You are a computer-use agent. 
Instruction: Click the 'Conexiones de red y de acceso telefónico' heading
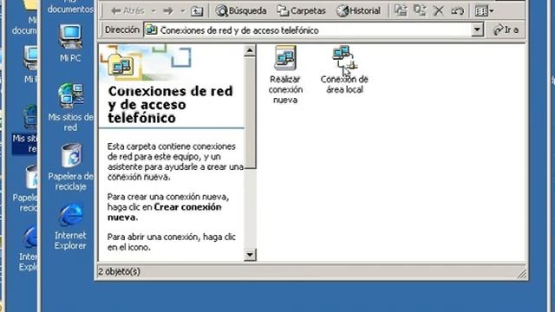[171, 104]
